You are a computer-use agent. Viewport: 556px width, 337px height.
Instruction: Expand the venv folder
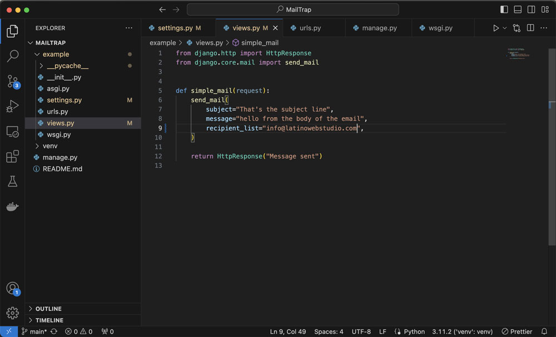(x=83, y=146)
